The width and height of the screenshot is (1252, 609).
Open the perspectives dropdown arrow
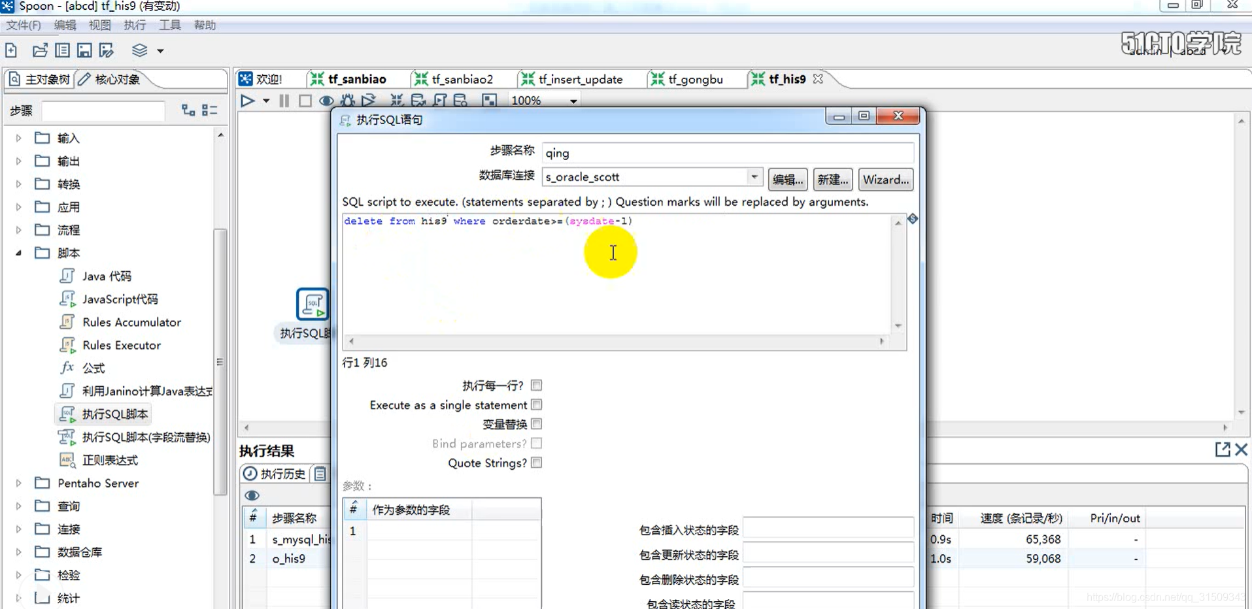click(160, 51)
